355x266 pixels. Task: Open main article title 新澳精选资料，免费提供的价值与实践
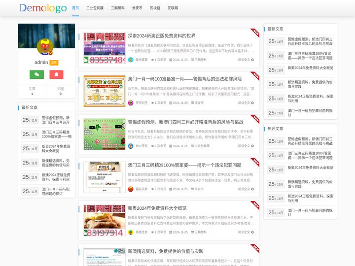click(166, 251)
